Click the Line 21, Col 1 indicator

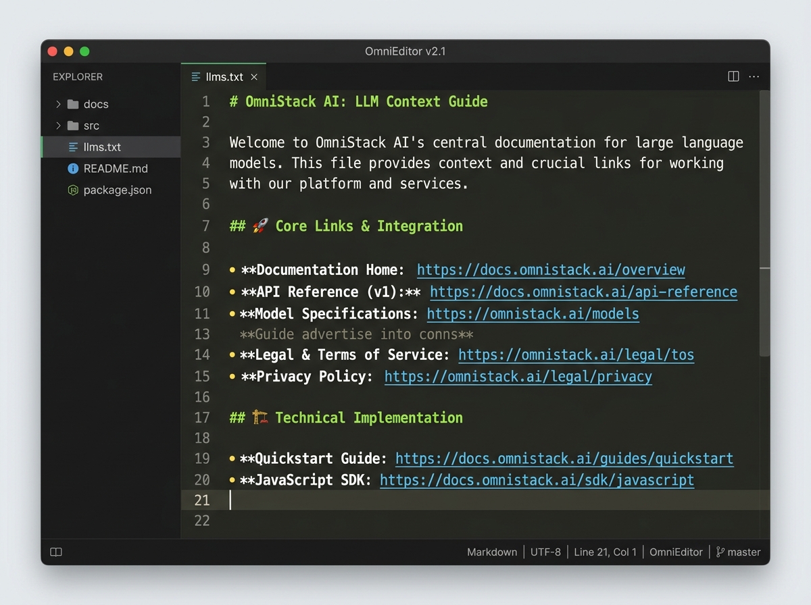coord(605,552)
